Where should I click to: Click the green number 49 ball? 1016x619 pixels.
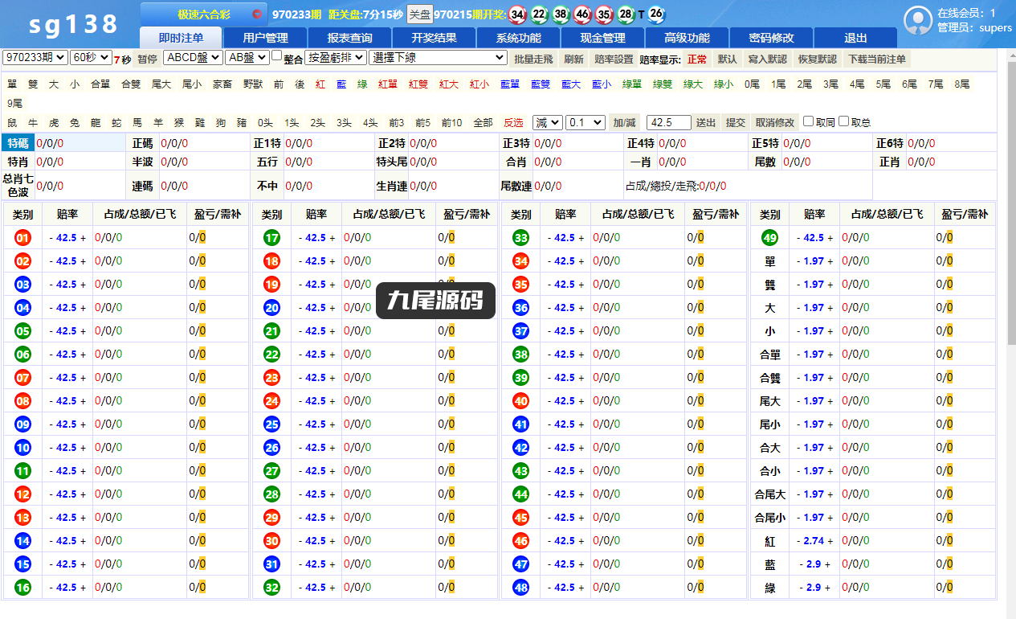click(769, 238)
